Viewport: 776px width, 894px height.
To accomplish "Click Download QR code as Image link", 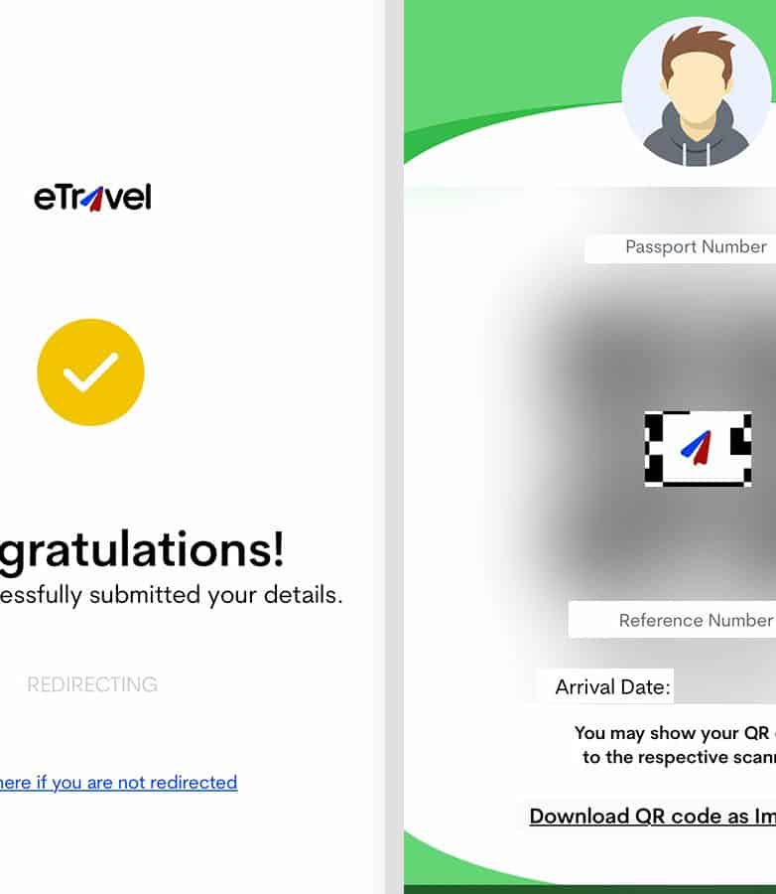I will [652, 816].
